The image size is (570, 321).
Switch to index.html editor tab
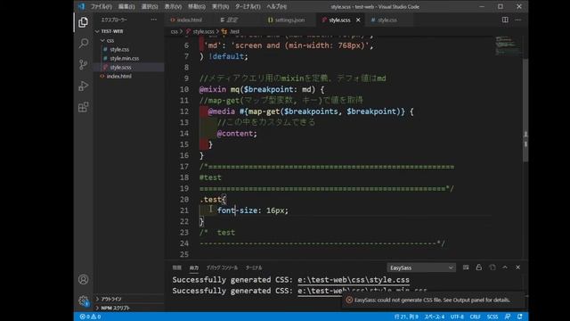(190, 20)
